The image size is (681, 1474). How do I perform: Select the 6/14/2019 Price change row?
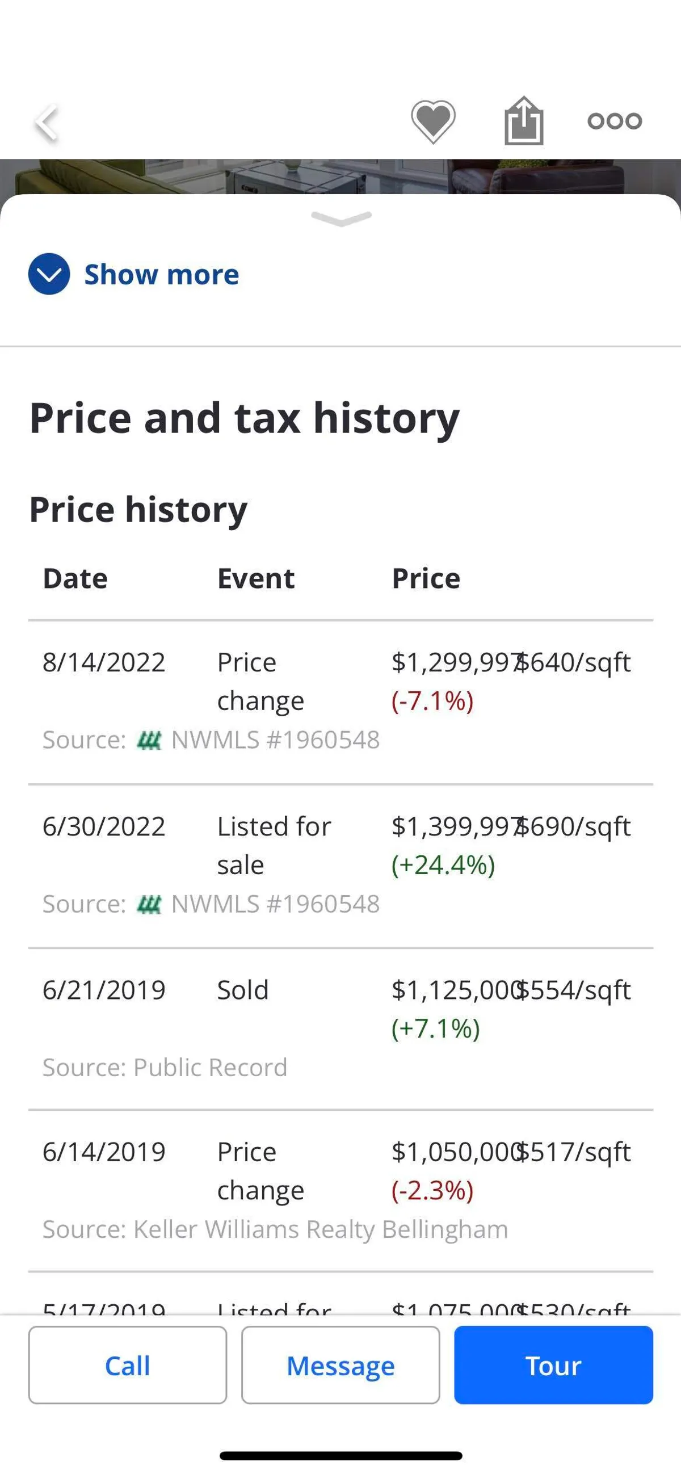pyautogui.click(x=340, y=1171)
